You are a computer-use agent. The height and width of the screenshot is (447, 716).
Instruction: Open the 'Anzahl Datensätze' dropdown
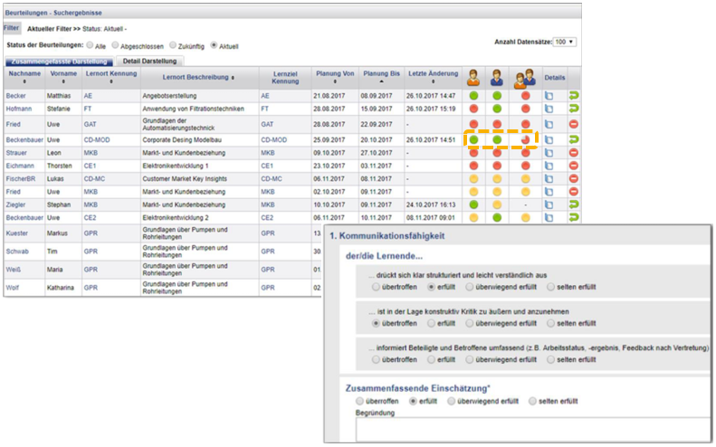click(565, 42)
